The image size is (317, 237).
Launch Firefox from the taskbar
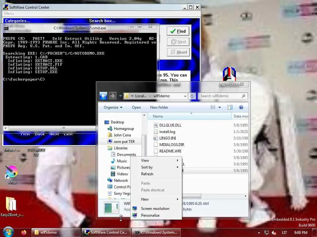(x=24, y=232)
